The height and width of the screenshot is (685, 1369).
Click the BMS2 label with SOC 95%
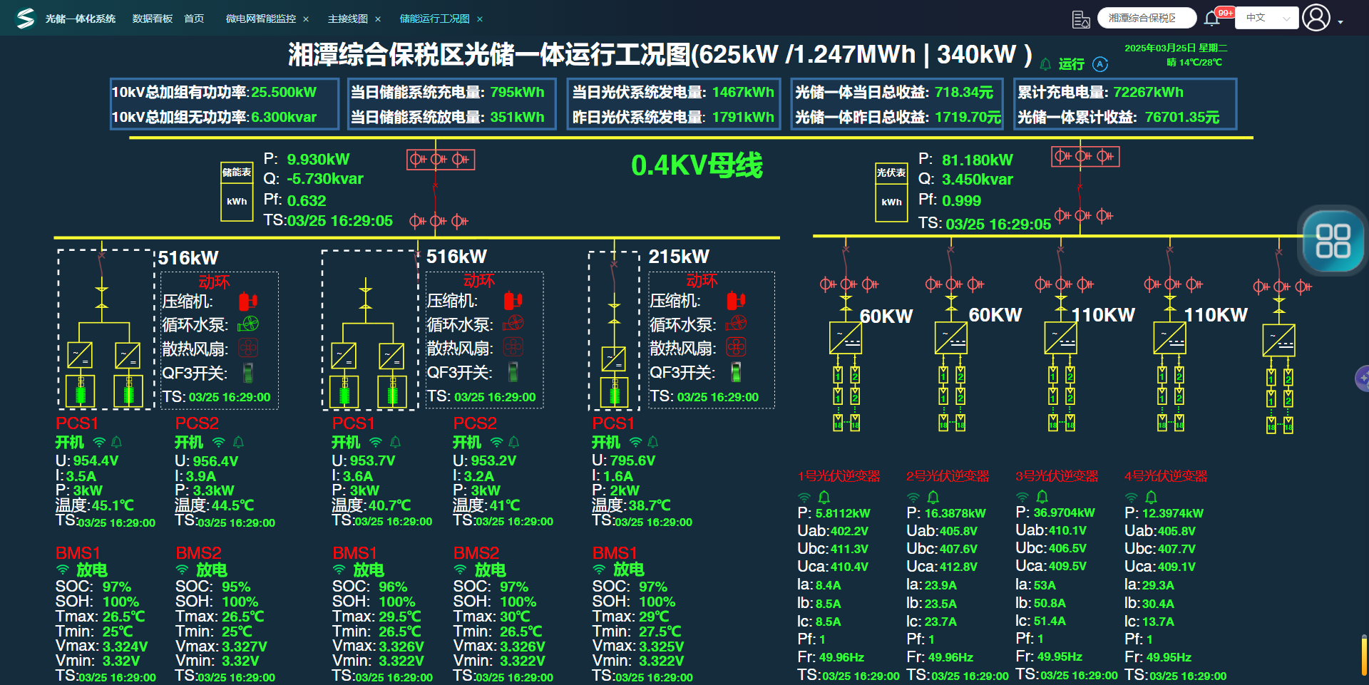[198, 553]
